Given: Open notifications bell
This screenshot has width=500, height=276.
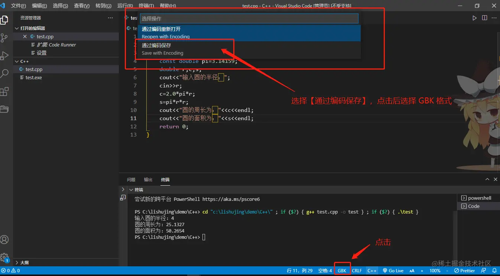Looking at the screenshot, I should [x=494, y=271].
